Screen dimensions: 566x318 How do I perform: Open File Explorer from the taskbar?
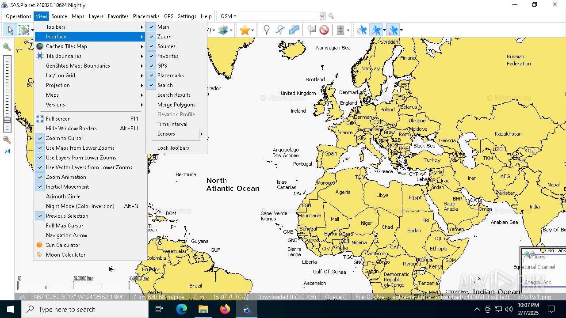203,309
